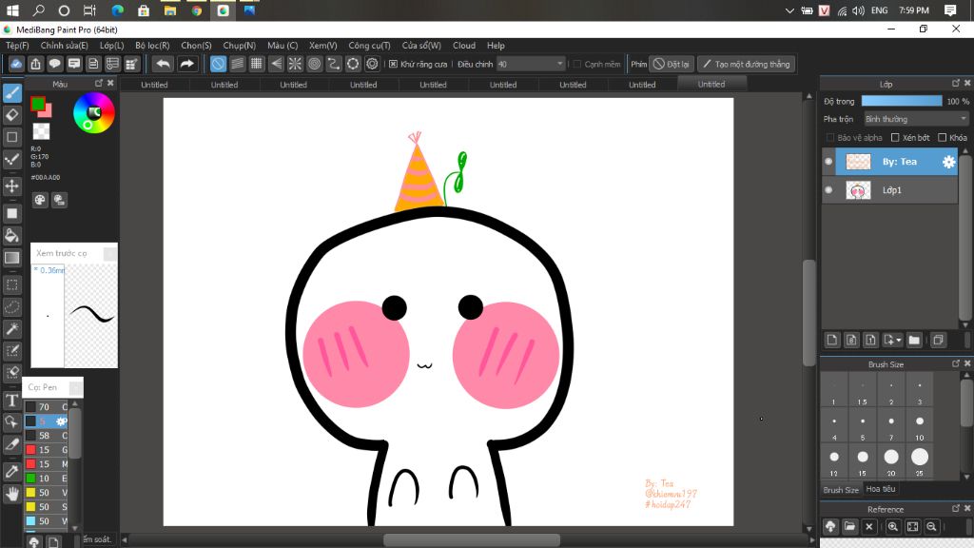This screenshot has width=974, height=548.
Task: Check the Khóa lock checkbox
Action: [x=943, y=137]
